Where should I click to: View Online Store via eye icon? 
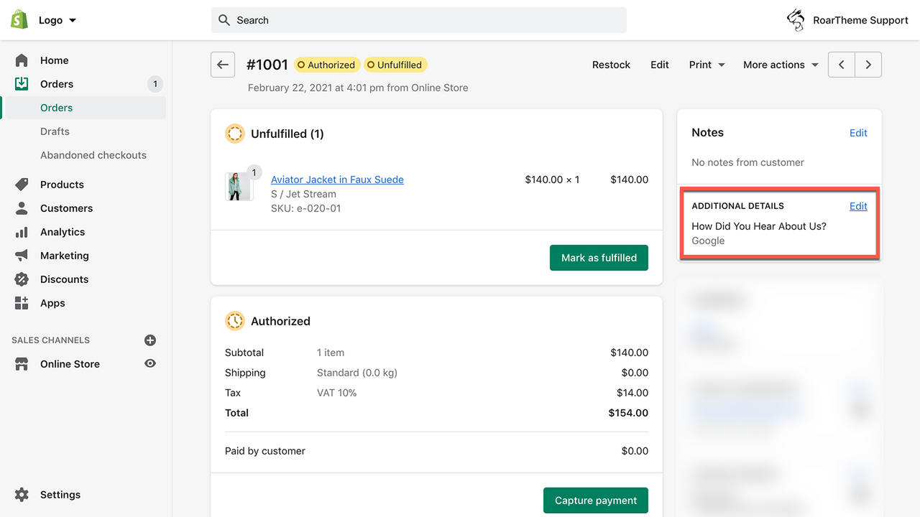150,363
